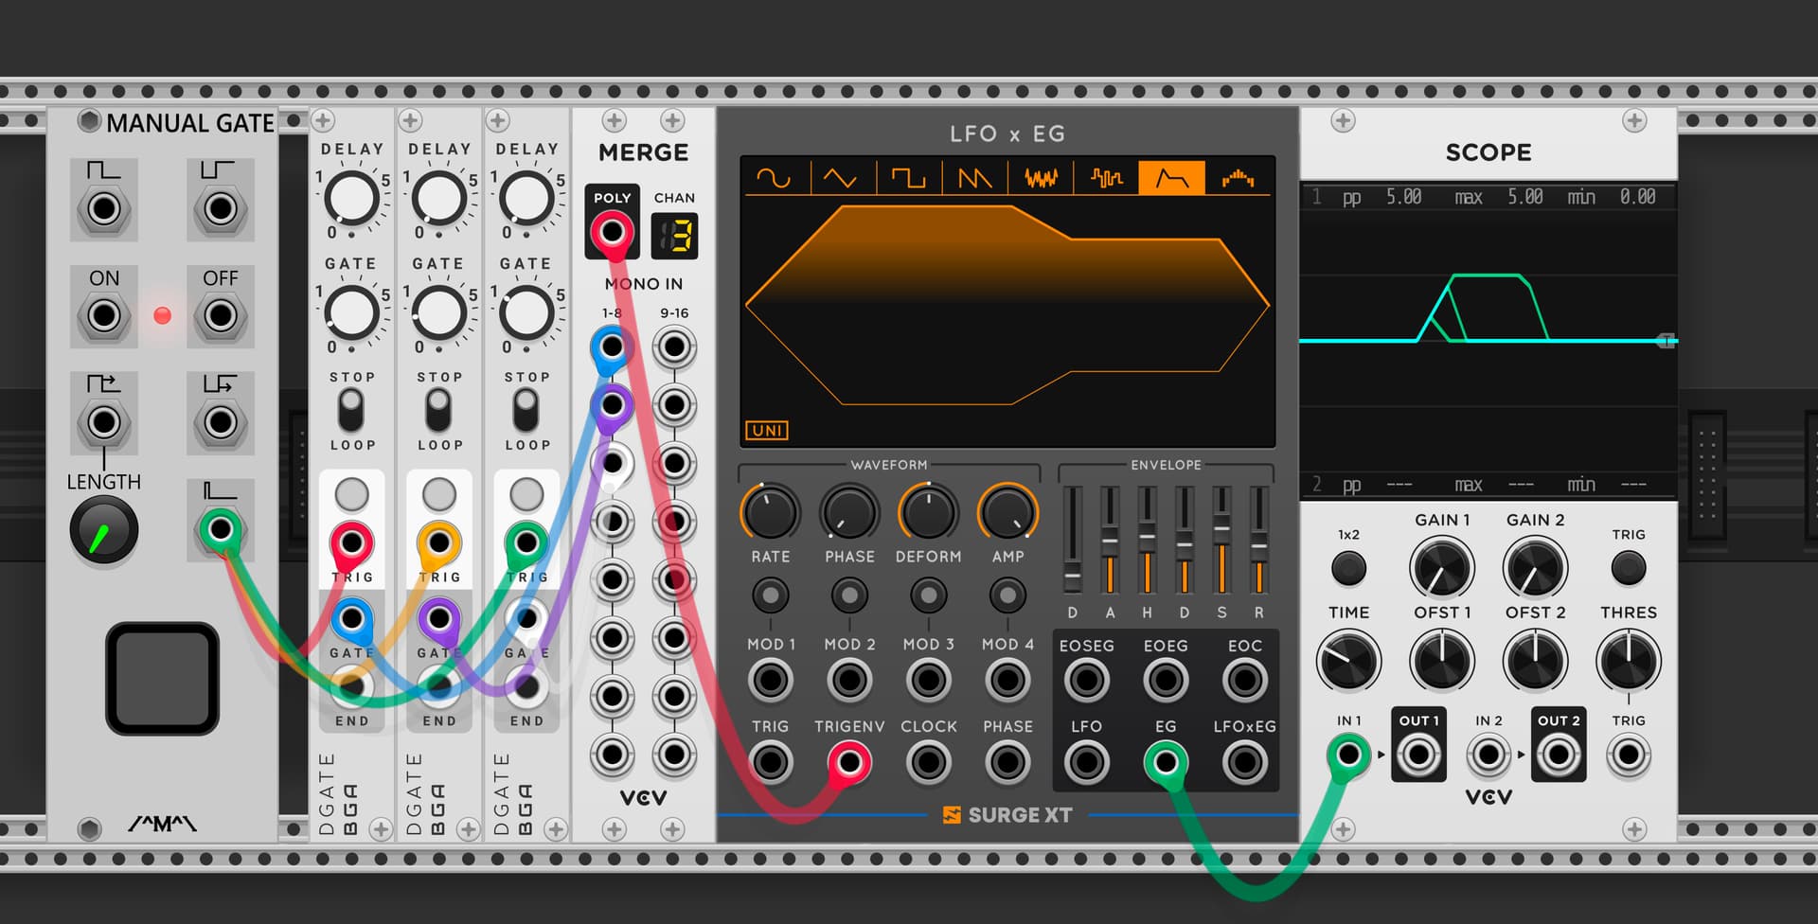Click the POLY output jack on Merge
The image size is (1818, 924).
pyautogui.click(x=613, y=231)
